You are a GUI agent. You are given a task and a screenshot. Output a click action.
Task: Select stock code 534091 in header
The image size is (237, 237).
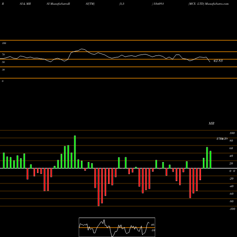tap(159, 4)
